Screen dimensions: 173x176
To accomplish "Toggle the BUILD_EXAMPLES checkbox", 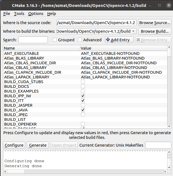I will (83, 91).
